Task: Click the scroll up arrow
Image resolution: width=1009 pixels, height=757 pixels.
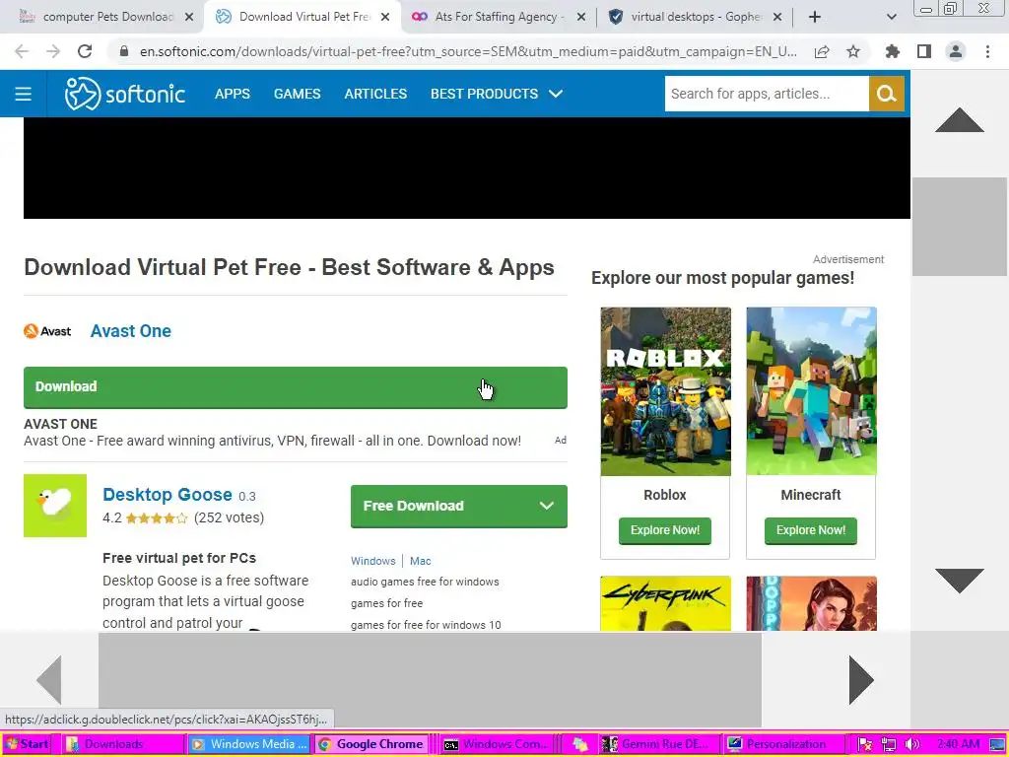Action: click(960, 120)
